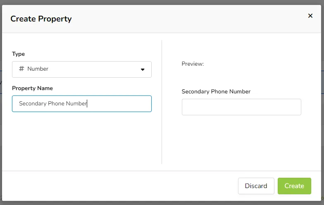Screen dimensions: 324x205
Task: Click the blank space under the preview field
Action: pyautogui.click(x=241, y=141)
